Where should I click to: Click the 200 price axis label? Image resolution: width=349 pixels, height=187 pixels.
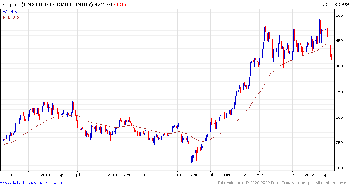pos(340,168)
